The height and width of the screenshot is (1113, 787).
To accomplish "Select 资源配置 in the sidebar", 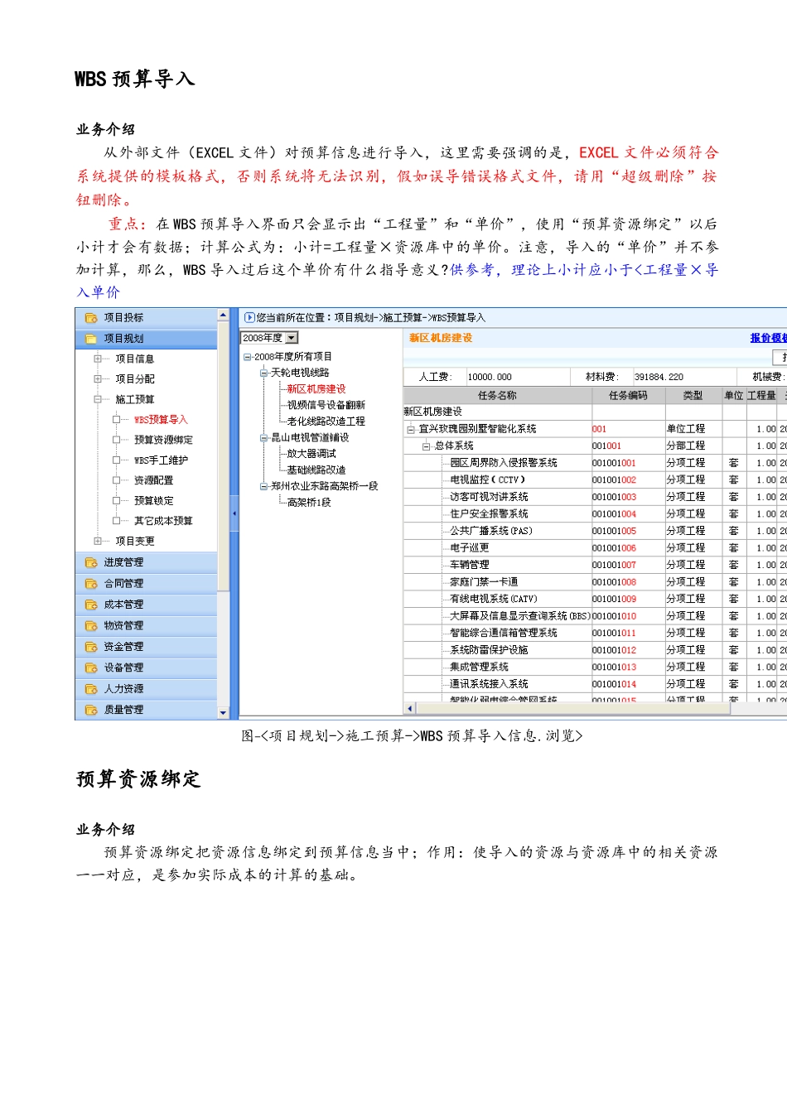I will pos(153,480).
